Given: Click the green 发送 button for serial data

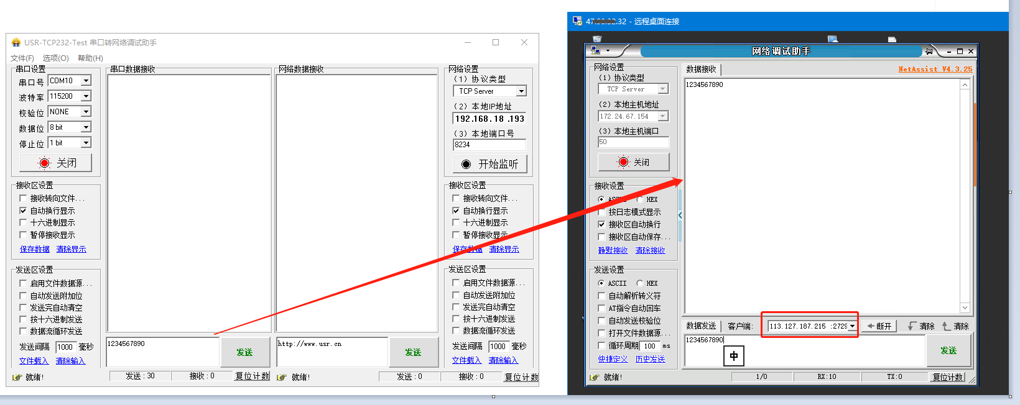Looking at the screenshot, I should [244, 352].
